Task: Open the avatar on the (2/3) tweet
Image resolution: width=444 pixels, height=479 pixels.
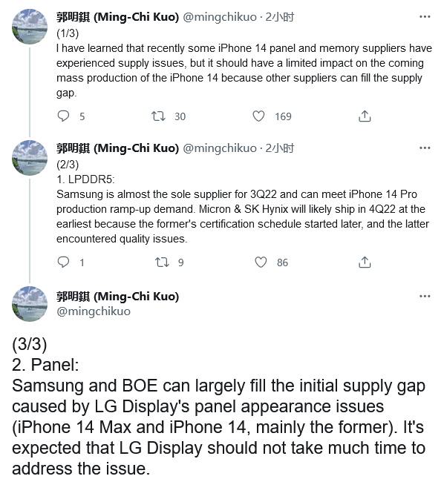Action: (x=30, y=158)
